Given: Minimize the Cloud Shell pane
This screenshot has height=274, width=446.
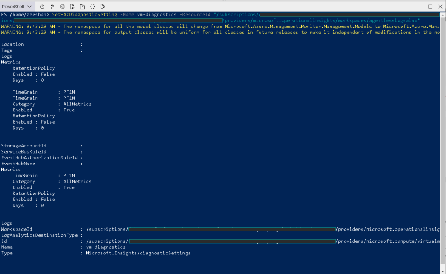Looking at the screenshot, I should (420, 7).
